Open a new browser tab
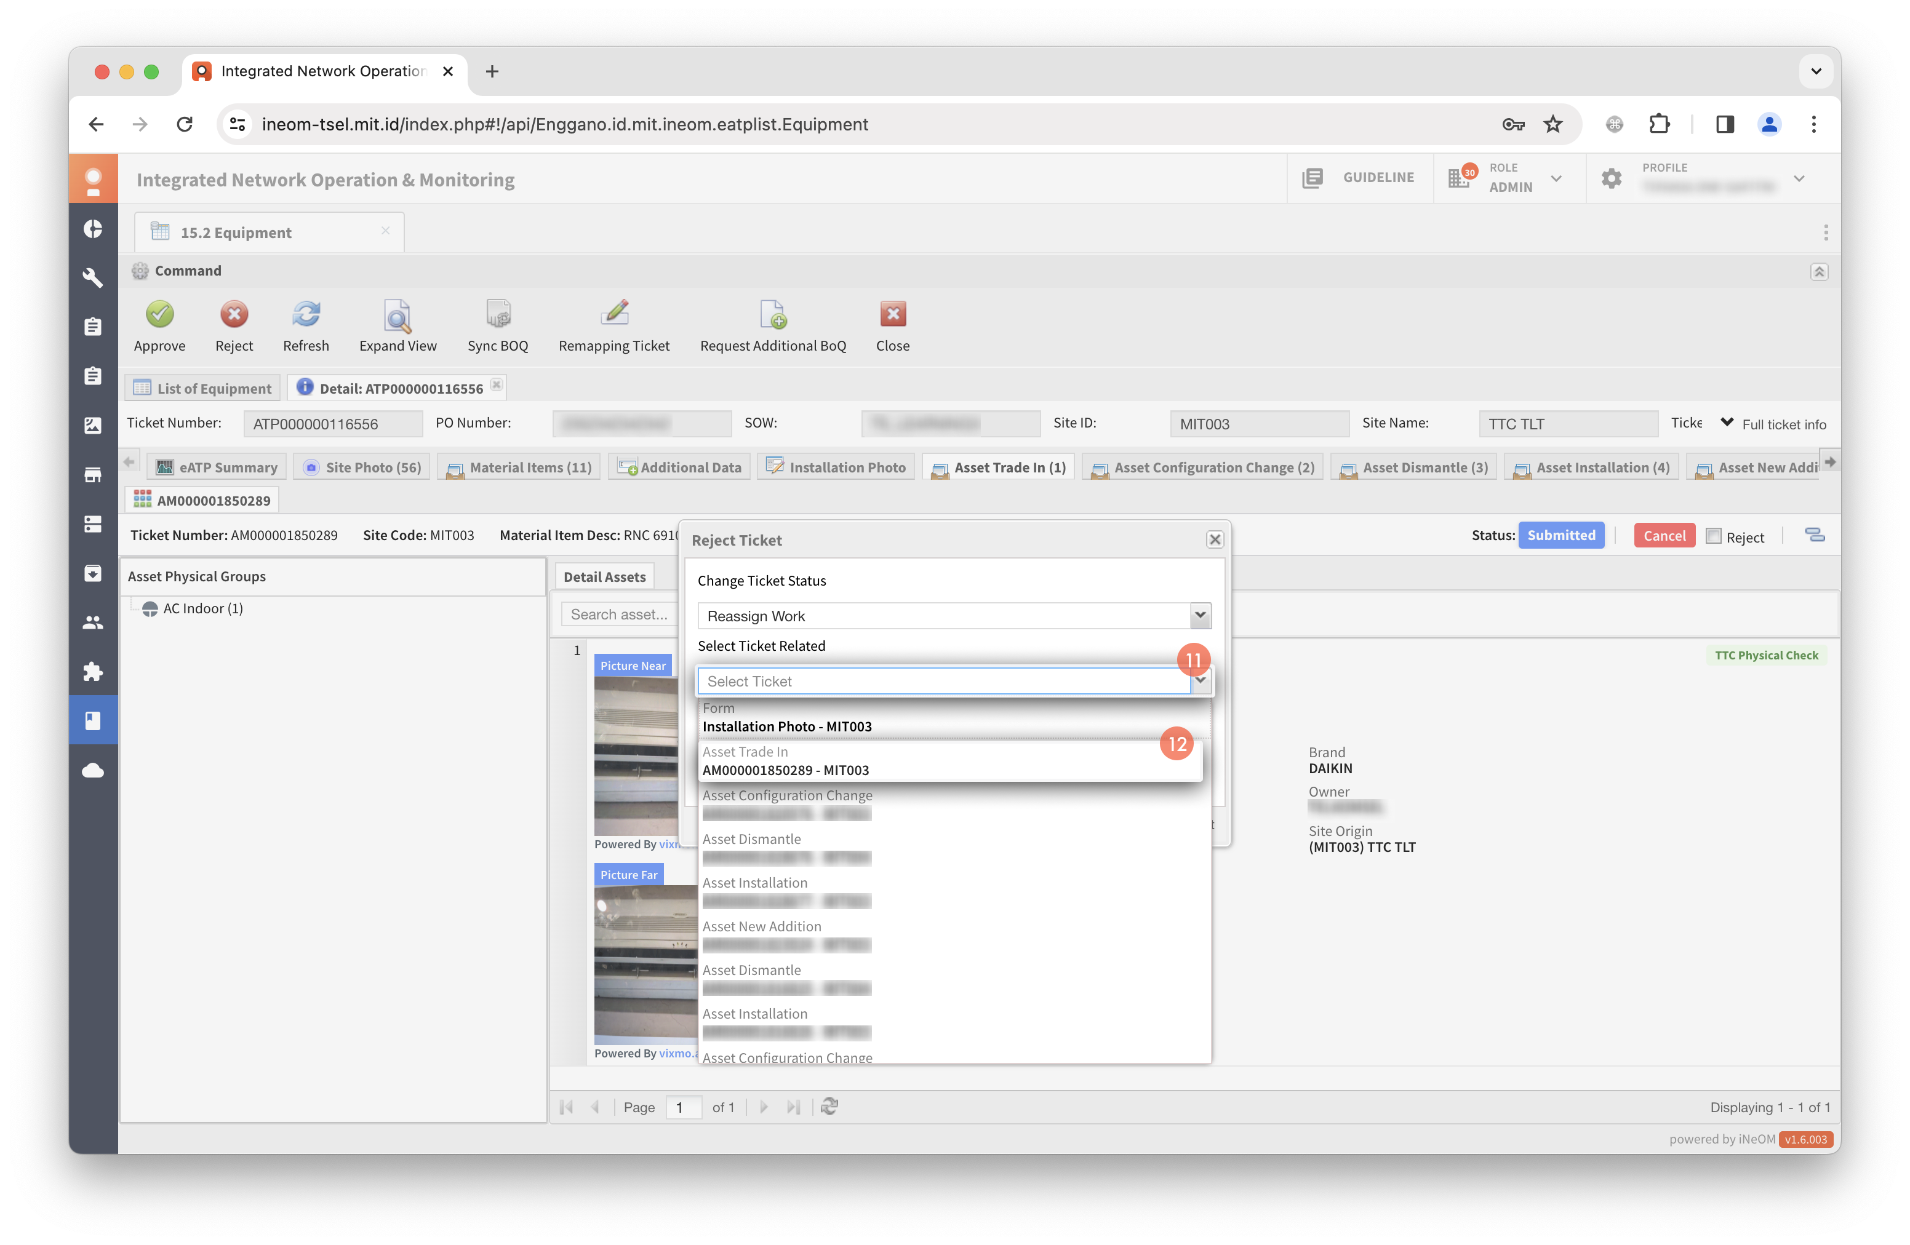The height and width of the screenshot is (1245, 1910). tap(492, 71)
